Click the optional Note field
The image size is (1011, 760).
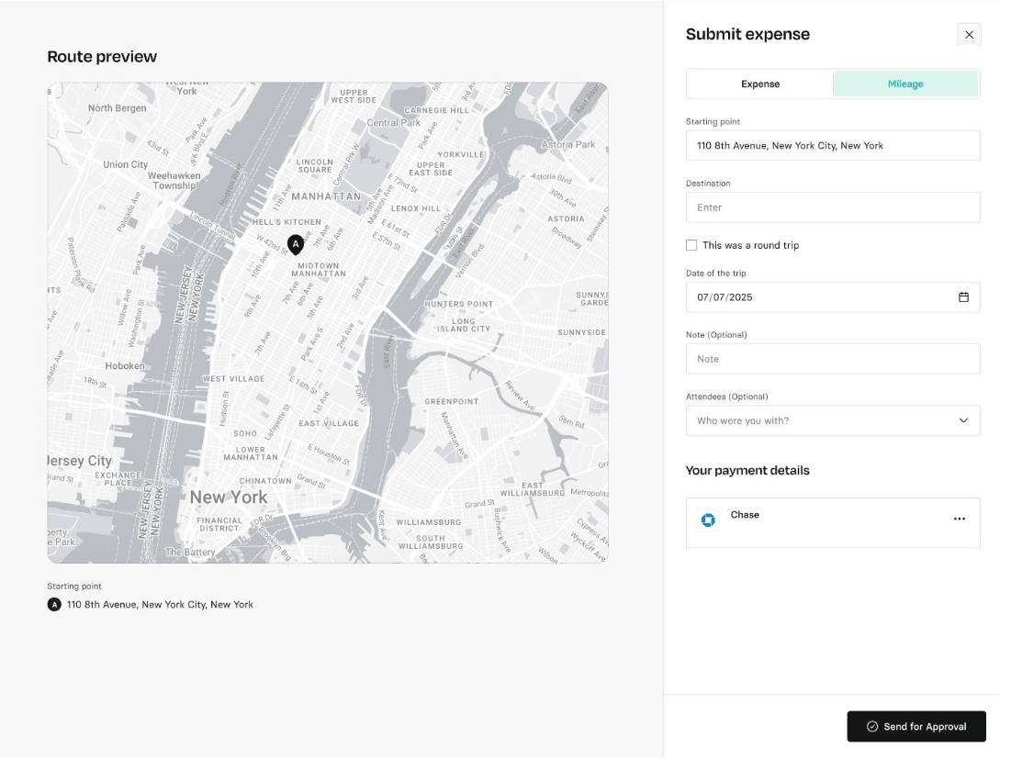tap(832, 359)
